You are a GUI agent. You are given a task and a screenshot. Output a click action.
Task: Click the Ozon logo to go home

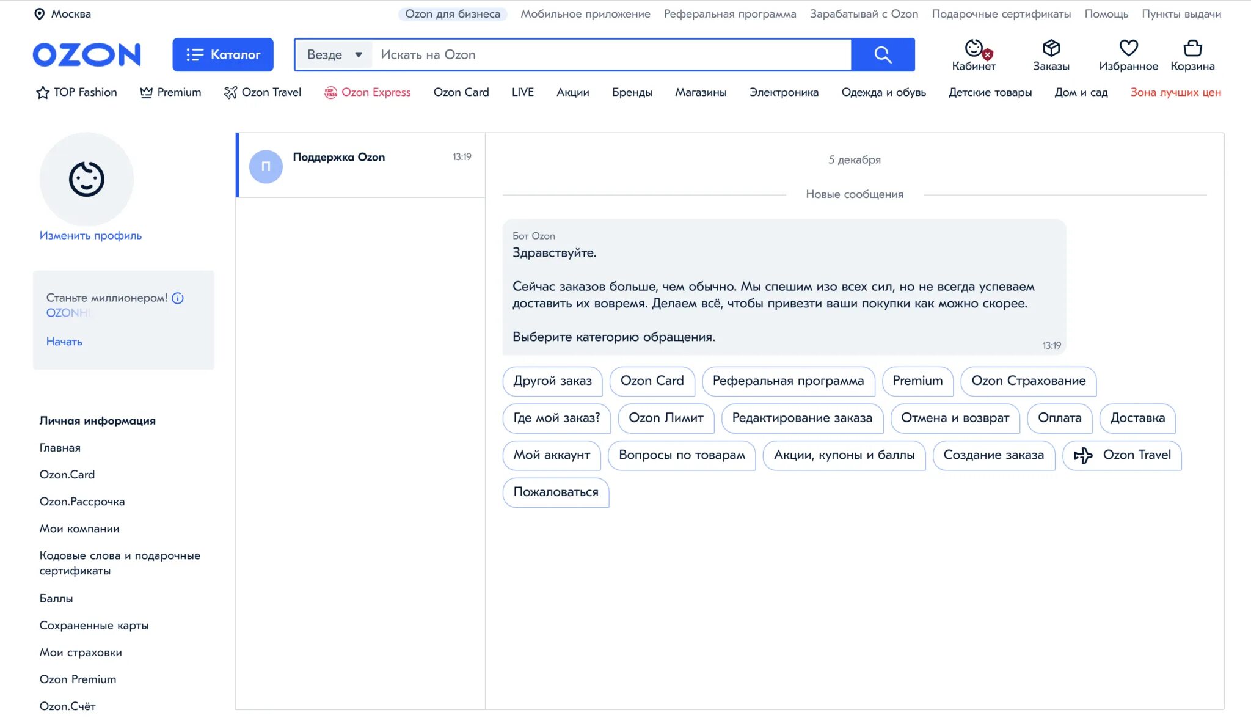point(86,54)
